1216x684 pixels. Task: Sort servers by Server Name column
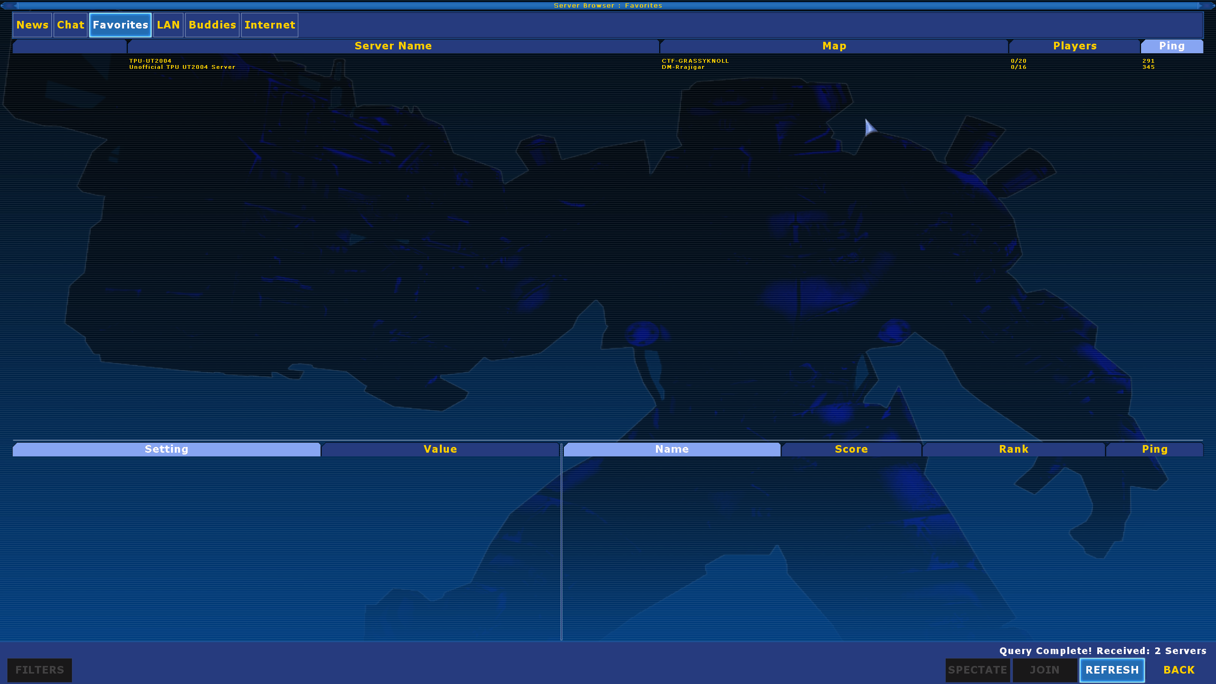point(393,46)
